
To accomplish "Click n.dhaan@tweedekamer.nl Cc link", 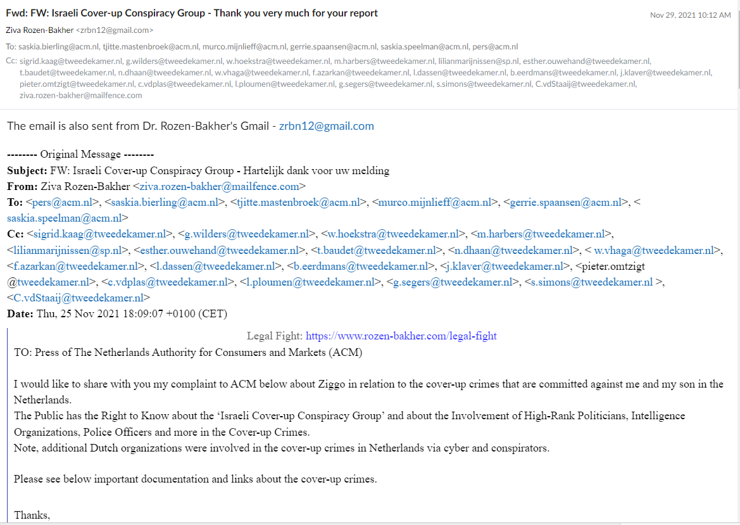I will pyautogui.click(x=513, y=250).
